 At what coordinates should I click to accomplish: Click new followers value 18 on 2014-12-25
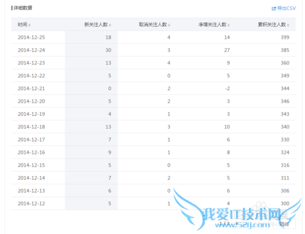pos(109,37)
